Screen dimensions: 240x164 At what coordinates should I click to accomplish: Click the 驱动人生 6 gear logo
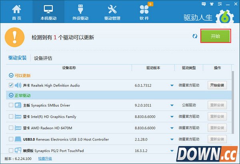pyautogui.click(x=225, y=18)
